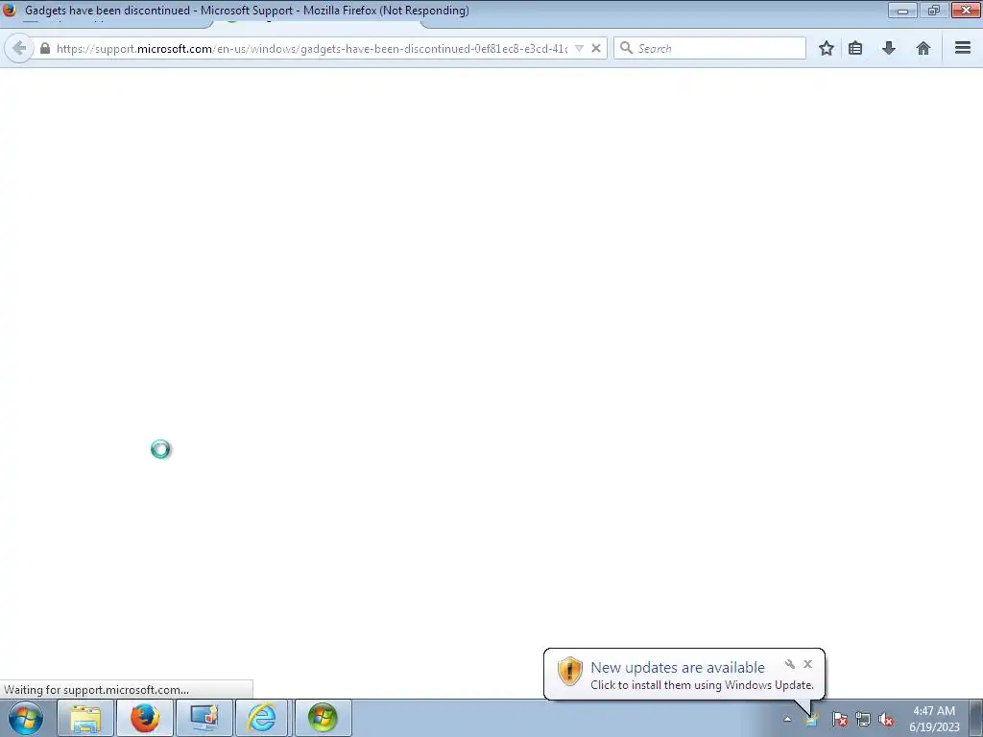Click the muted volume tray icon
This screenshot has height=737, width=983.
(x=886, y=719)
